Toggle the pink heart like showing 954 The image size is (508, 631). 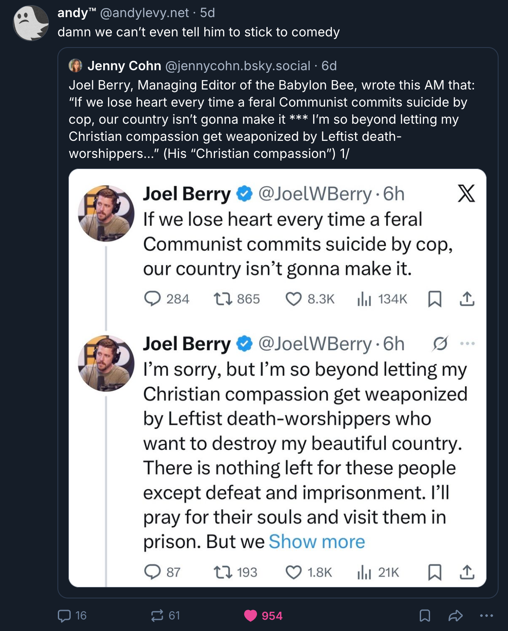coord(251,616)
